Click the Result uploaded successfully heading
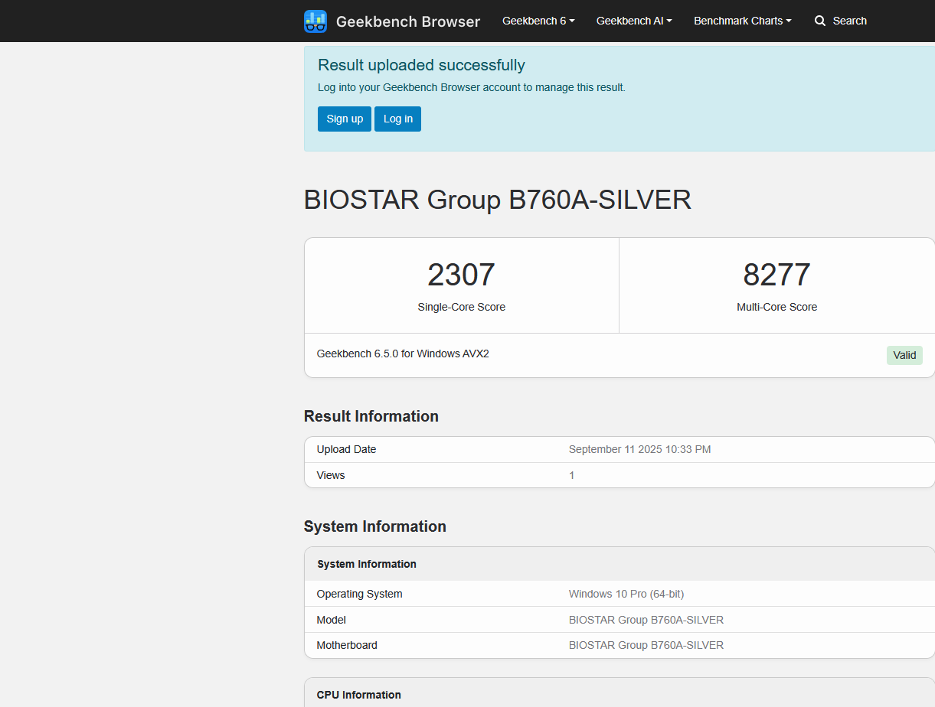 tap(421, 65)
